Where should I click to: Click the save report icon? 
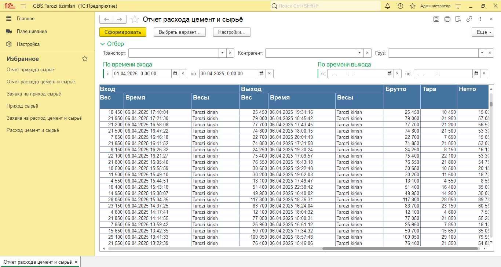[436, 19]
